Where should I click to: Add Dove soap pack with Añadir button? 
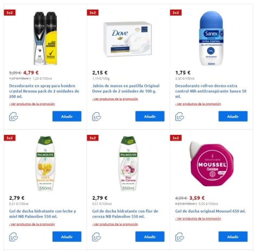[x=150, y=116]
